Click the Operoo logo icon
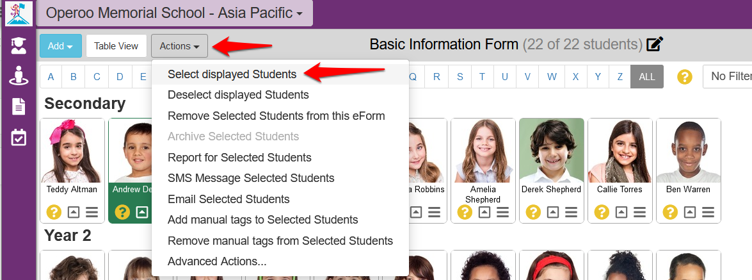 point(19,13)
